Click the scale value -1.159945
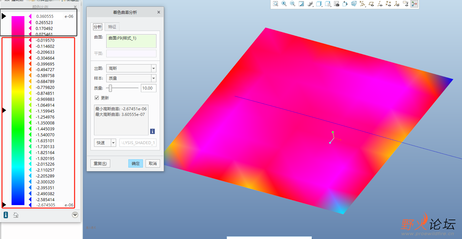The height and width of the screenshot is (239, 462). pos(45,111)
